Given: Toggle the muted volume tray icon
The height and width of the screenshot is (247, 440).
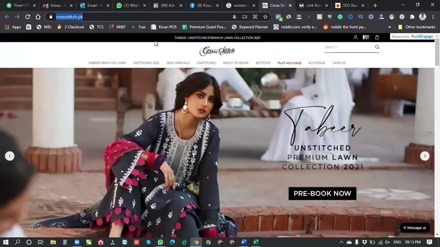Looking at the screenshot, I should 388,242.
